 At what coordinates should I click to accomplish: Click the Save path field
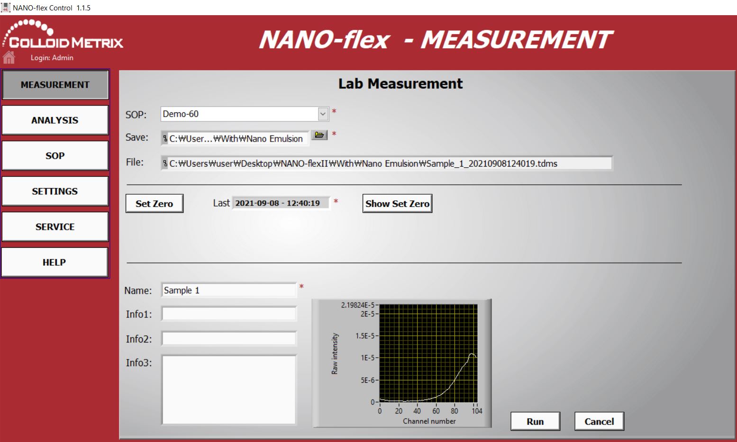point(235,138)
